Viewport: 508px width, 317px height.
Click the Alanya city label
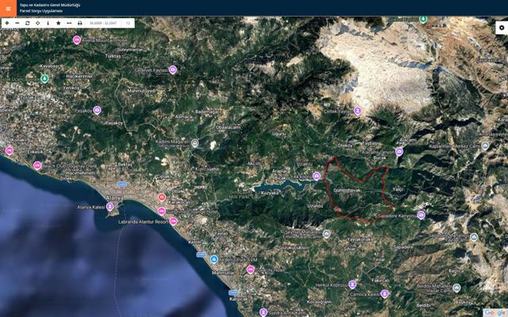point(114,198)
